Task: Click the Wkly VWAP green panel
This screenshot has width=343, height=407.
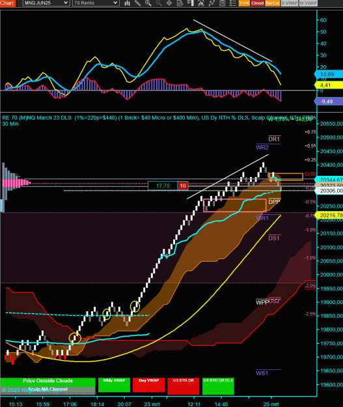Action: tap(114, 385)
